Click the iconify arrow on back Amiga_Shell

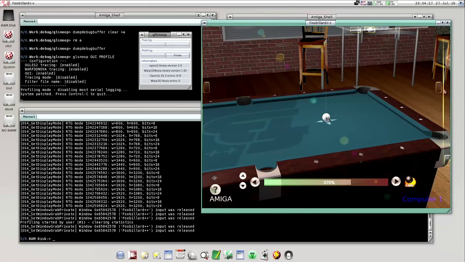(415, 17)
